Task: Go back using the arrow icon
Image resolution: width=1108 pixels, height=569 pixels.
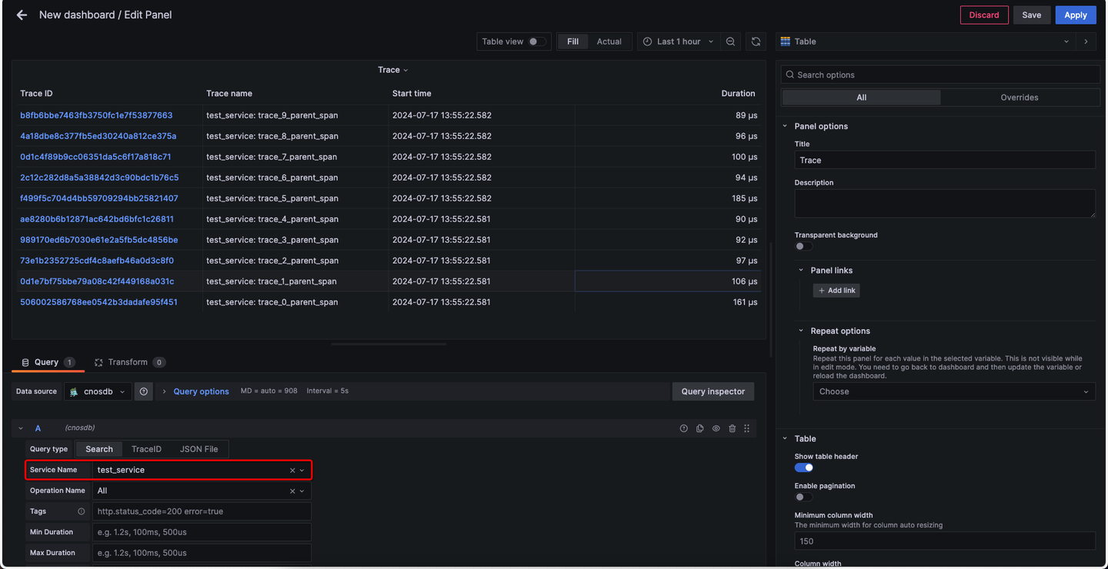Action: (22, 15)
